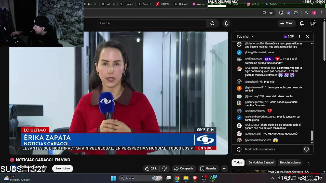Open WhatsApp from taskbar
Viewport: 326px width, 183px height.
(x=213, y=178)
